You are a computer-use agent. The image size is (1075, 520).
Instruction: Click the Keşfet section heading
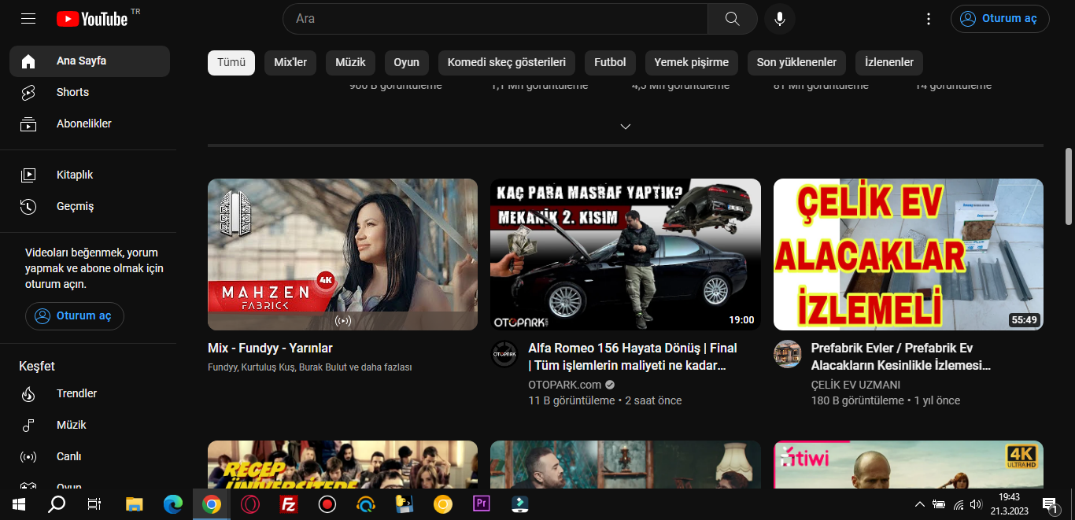pyautogui.click(x=37, y=366)
